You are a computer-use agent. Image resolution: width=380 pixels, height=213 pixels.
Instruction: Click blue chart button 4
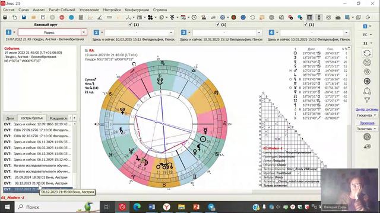[x=271, y=33]
